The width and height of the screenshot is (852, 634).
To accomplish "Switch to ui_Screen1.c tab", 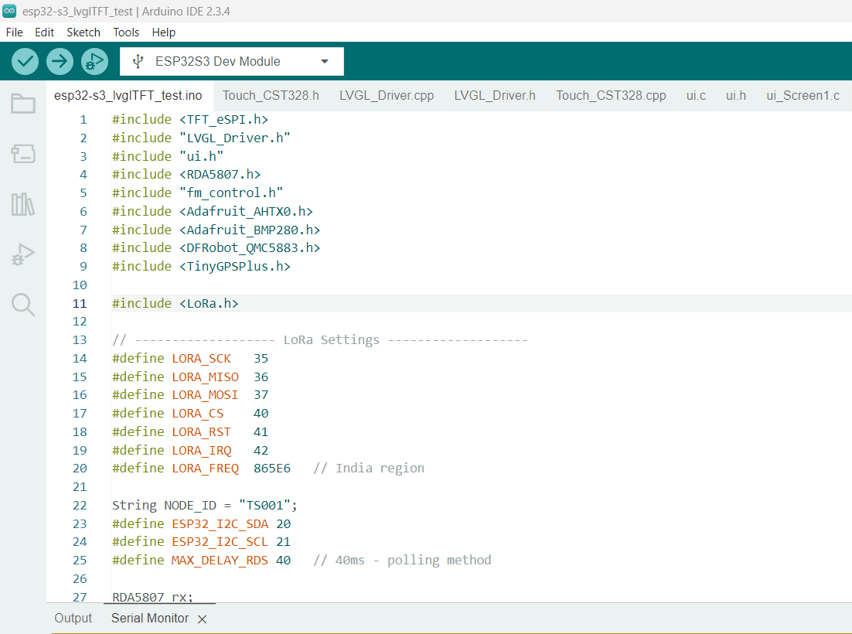I will pyautogui.click(x=803, y=96).
